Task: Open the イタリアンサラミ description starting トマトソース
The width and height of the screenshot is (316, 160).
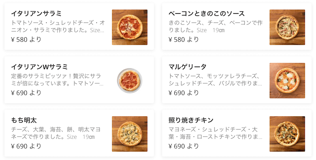Action: [58, 26]
